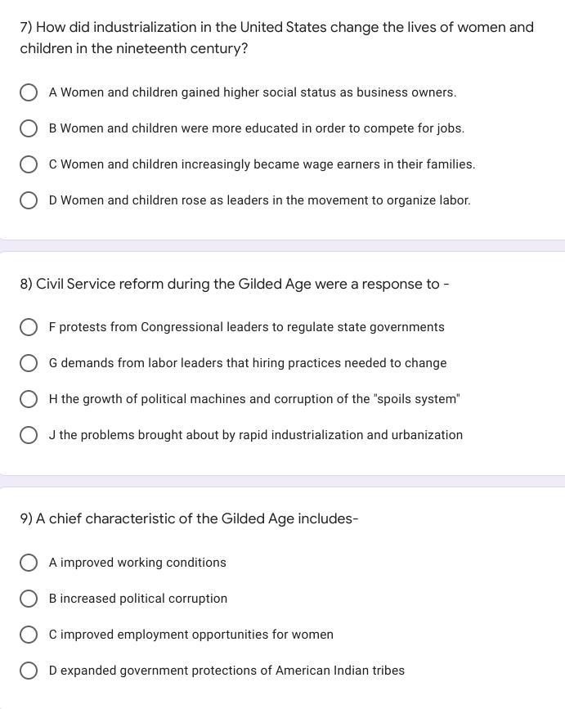Click the label text mentioning "spoils system"

[254, 399]
